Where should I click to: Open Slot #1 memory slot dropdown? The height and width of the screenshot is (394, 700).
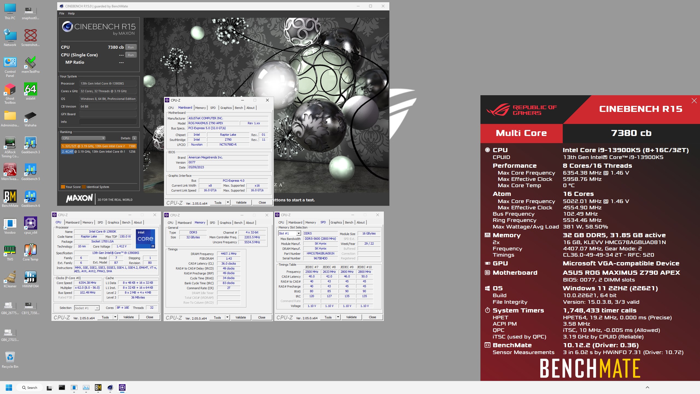(290, 233)
